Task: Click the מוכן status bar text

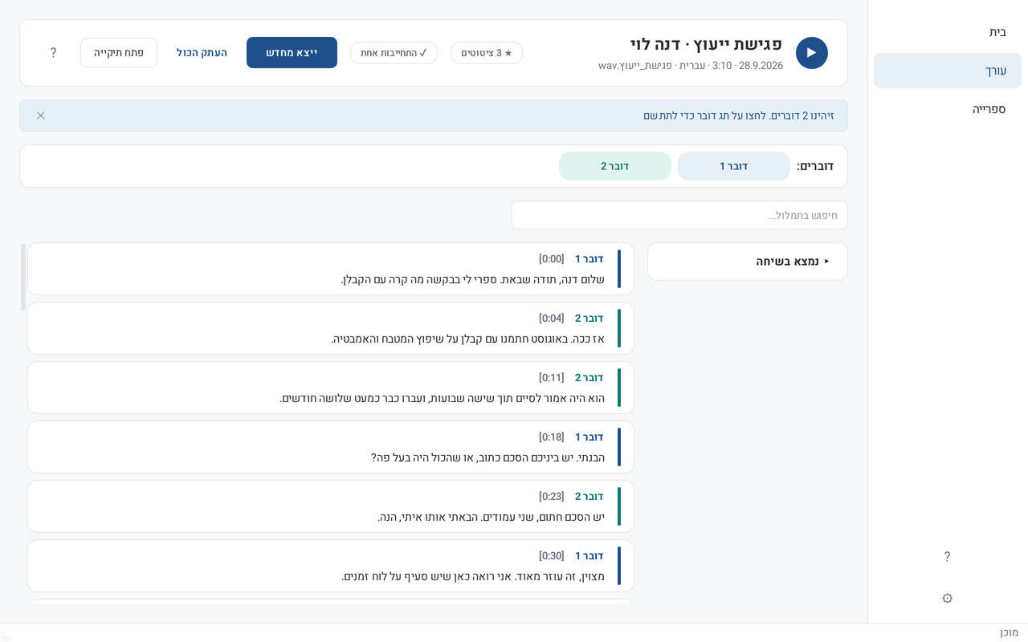Action: click(1009, 632)
